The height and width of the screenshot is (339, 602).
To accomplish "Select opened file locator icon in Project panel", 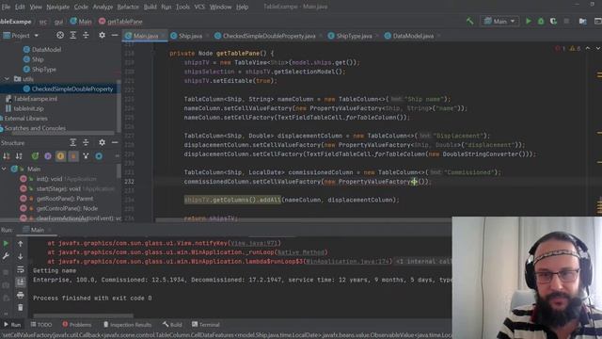I will click(x=60, y=36).
